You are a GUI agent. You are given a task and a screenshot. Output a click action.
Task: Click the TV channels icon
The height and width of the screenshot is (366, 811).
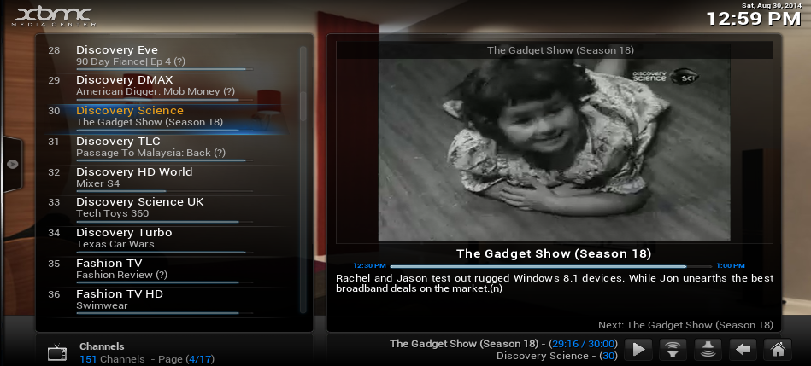point(57,352)
